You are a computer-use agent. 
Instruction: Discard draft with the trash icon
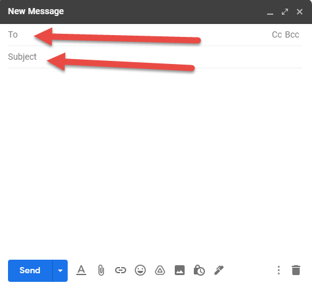[296, 270]
